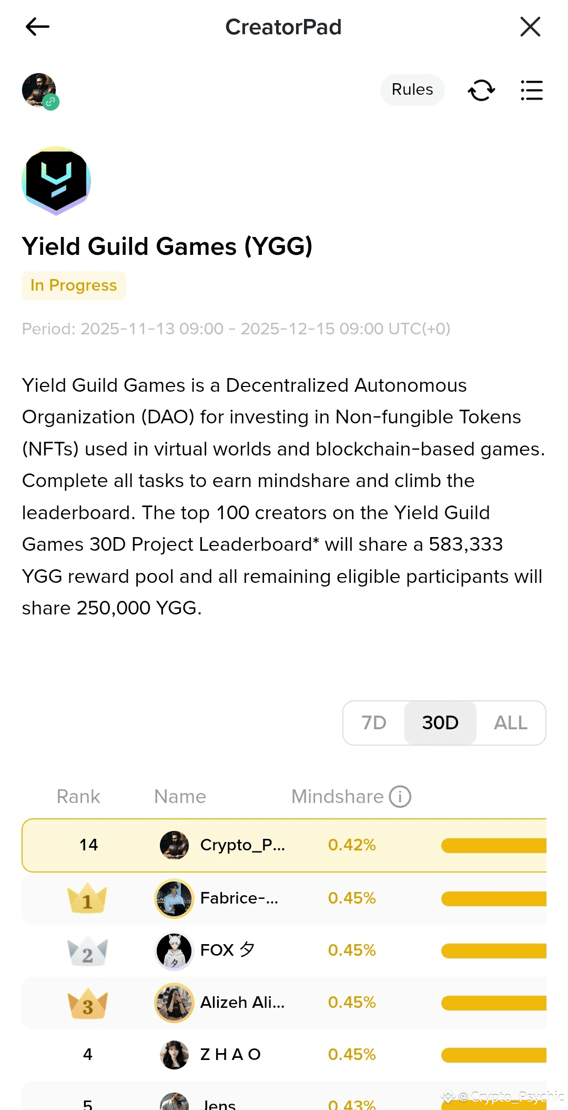Tap the Yield Guild Games logo
Viewport: 568px width, 1110px height.
point(56,181)
